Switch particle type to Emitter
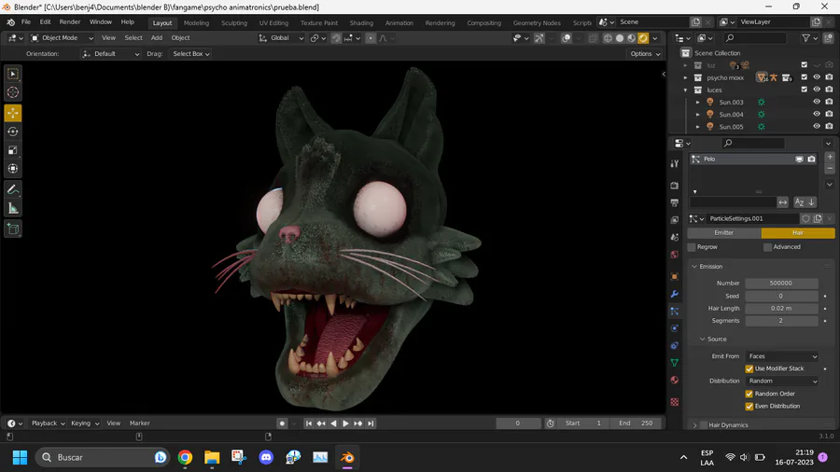The image size is (840, 472). click(724, 233)
